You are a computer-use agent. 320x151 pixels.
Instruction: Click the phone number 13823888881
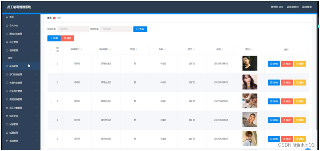click(221, 64)
